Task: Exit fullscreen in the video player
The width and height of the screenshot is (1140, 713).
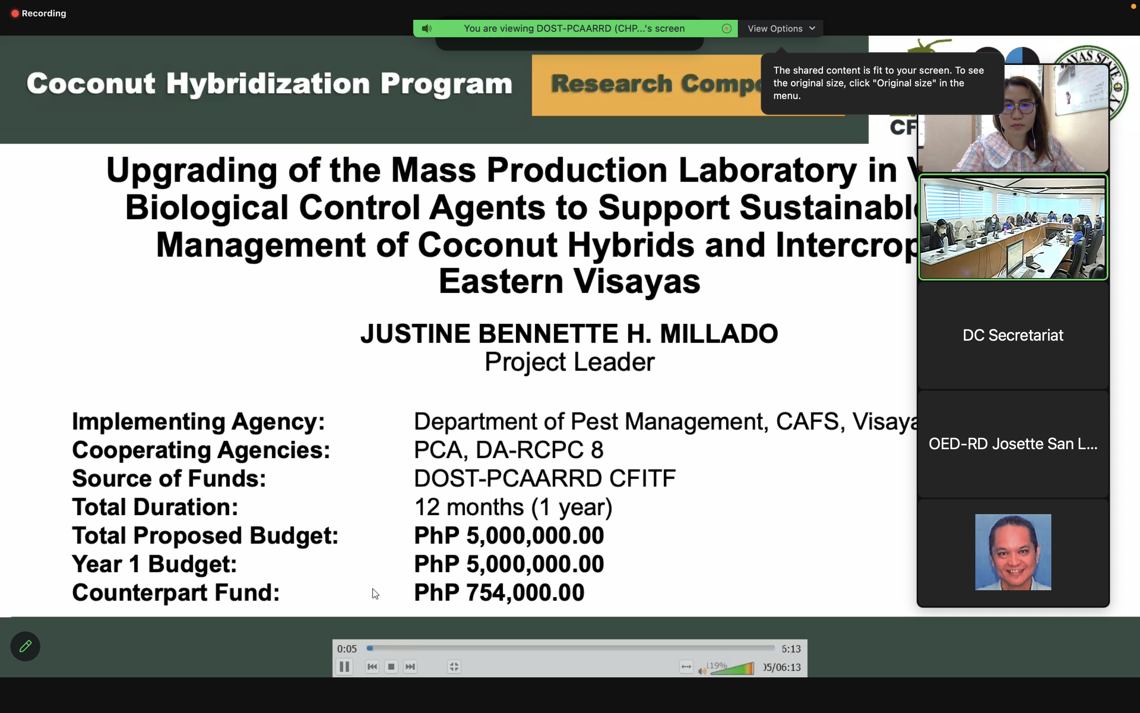Action: coord(454,666)
